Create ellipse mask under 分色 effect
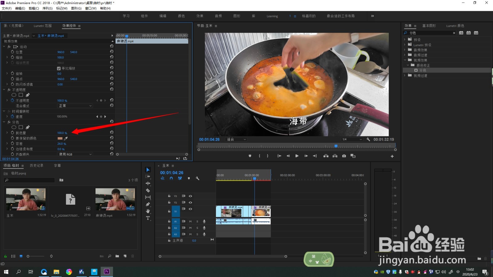Image resolution: width=493 pixels, height=277 pixels. pos(14,127)
